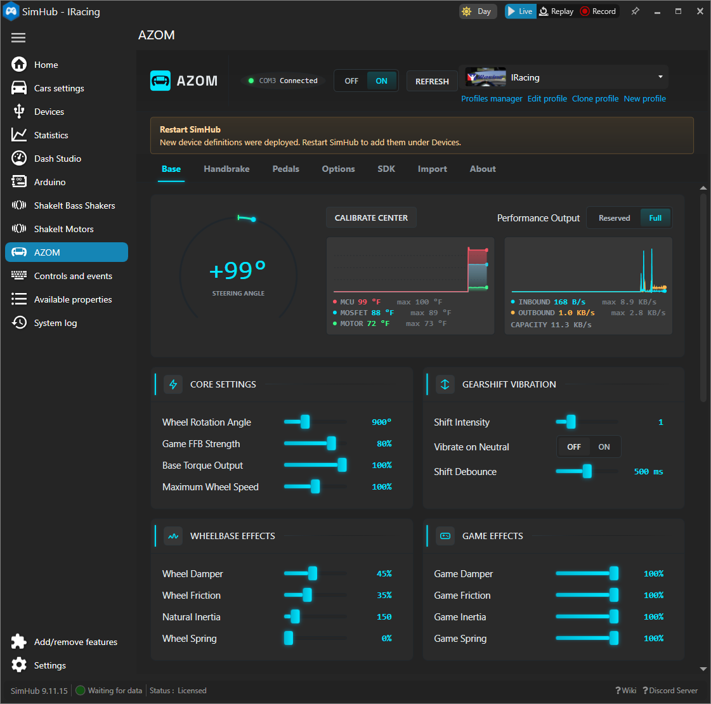Click the Add/remove features puzzle icon
Viewport: 711px width, 704px height.
point(19,641)
